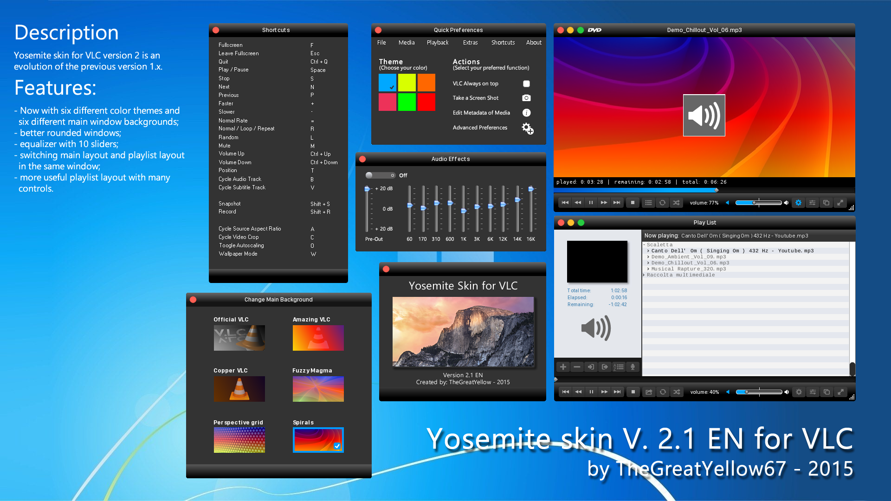Image resolution: width=891 pixels, height=501 pixels.
Task: Choose the Official VLC background thumbnail
Action: click(x=239, y=338)
